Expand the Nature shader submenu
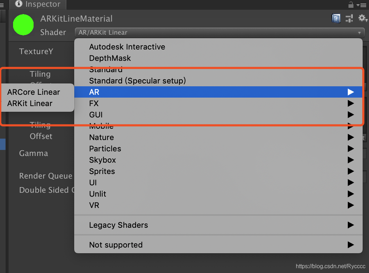This screenshot has height=273, width=369. pos(218,137)
